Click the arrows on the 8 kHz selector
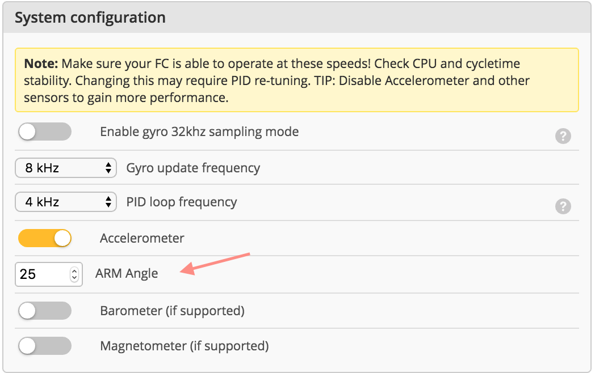 pos(108,168)
